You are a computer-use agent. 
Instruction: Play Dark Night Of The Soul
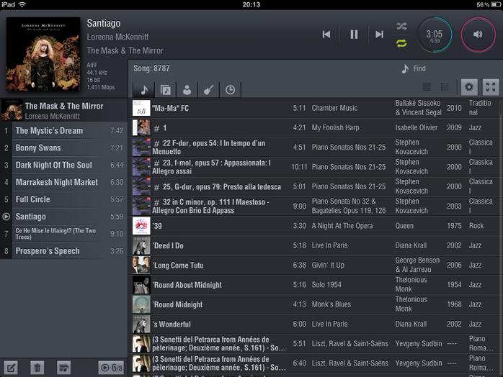64,165
